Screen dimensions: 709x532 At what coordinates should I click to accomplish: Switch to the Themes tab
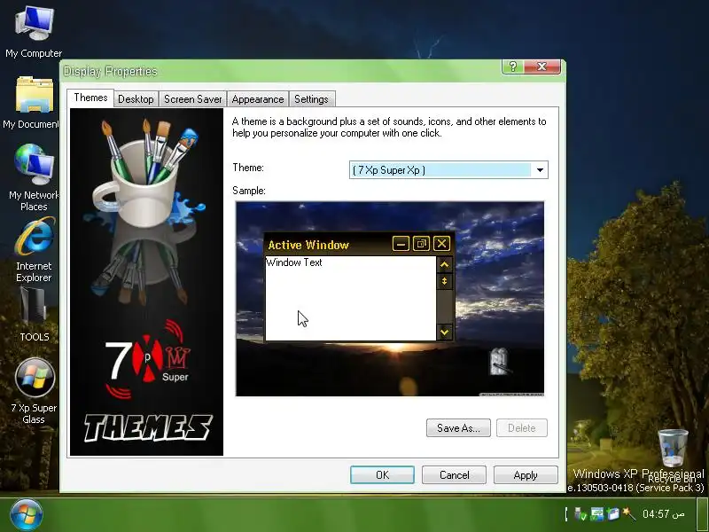pos(91,98)
